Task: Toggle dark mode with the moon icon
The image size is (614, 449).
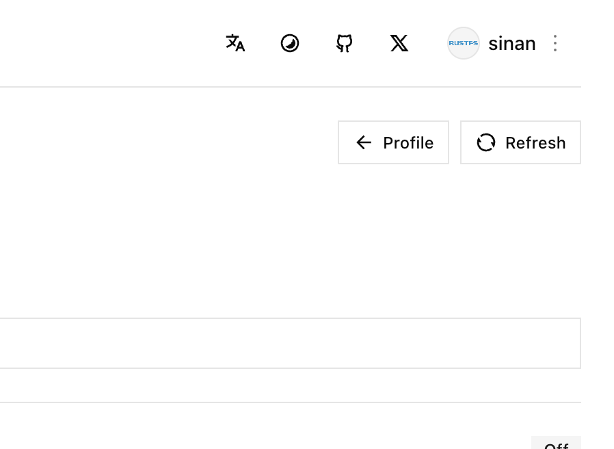Action: click(290, 43)
